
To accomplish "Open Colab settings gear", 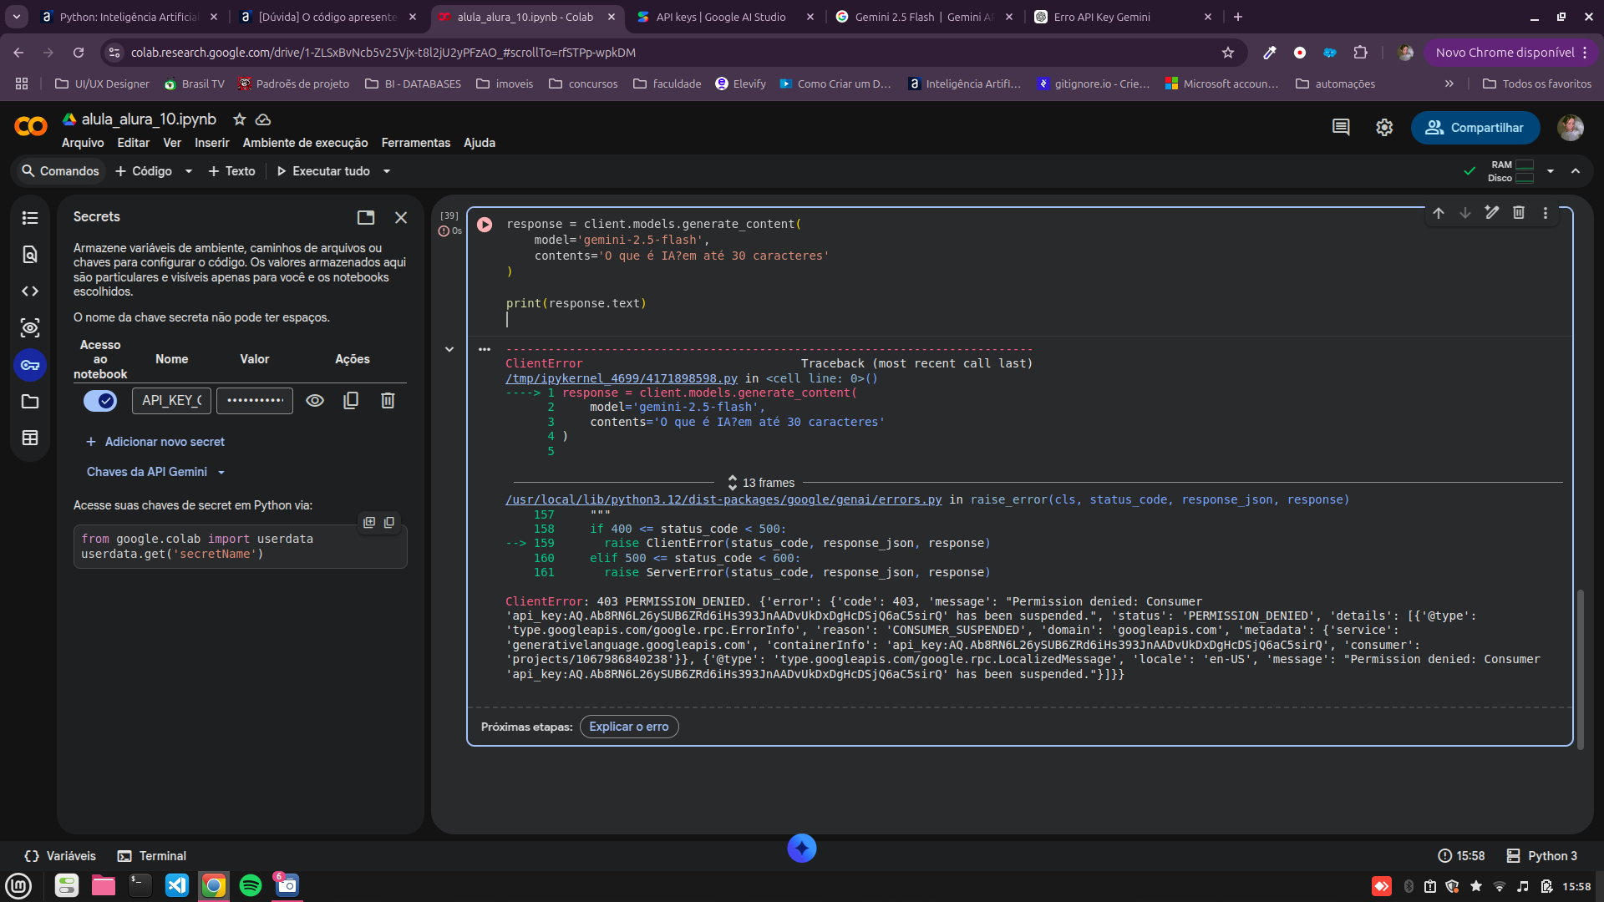I will click(x=1384, y=127).
